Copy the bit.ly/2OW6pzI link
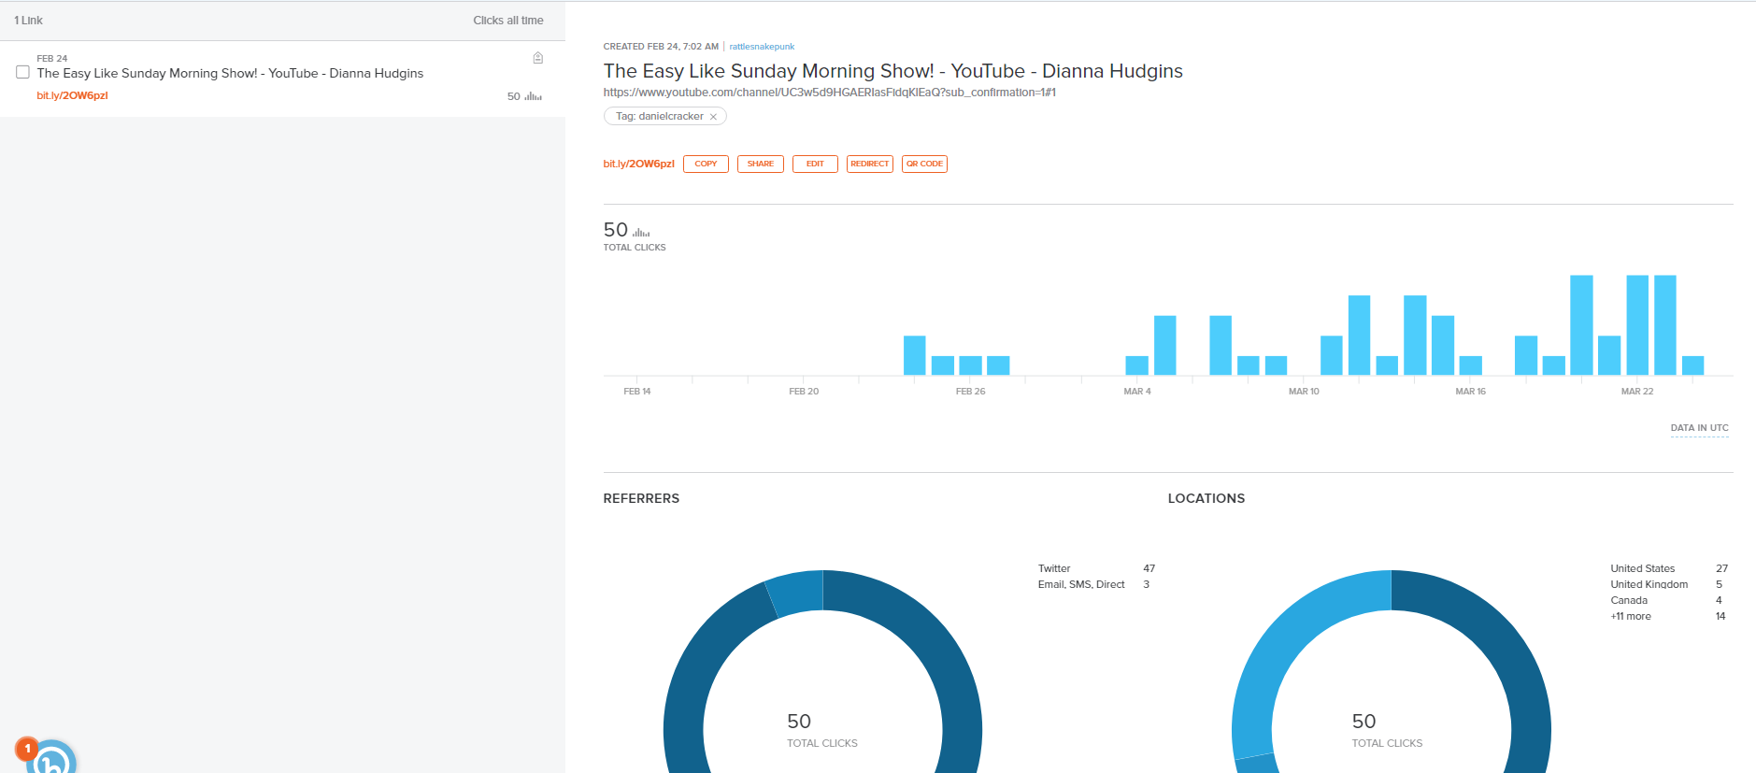1756x773 pixels. coord(706,164)
